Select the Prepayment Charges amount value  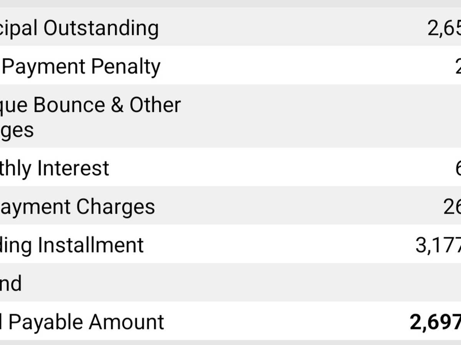coord(452,207)
